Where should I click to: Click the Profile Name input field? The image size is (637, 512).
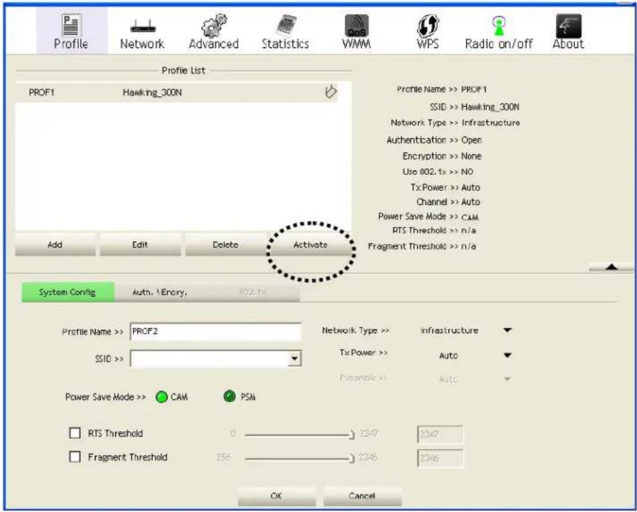(x=216, y=332)
